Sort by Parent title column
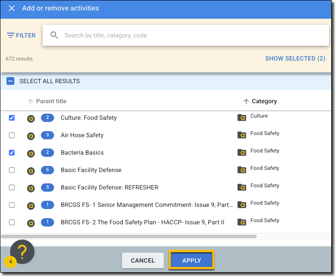The image size is (336, 277). (x=51, y=101)
